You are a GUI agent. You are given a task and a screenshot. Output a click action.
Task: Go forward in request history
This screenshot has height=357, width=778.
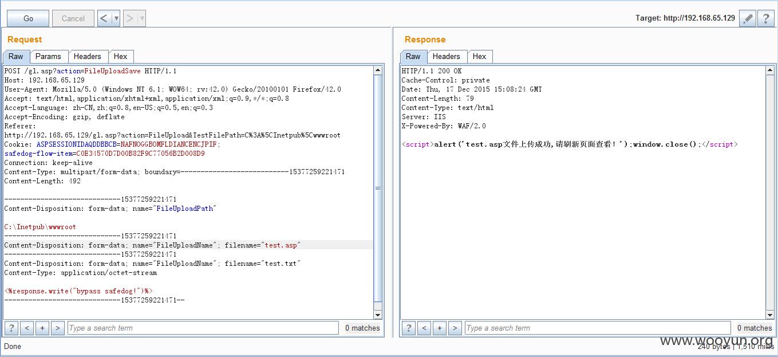pos(130,18)
